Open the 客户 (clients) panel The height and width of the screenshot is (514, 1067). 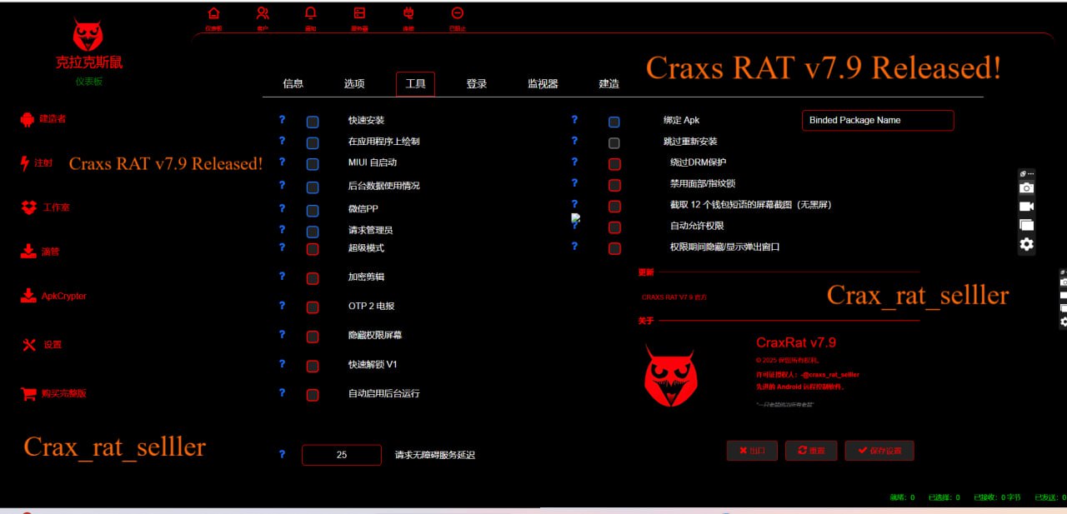click(262, 14)
